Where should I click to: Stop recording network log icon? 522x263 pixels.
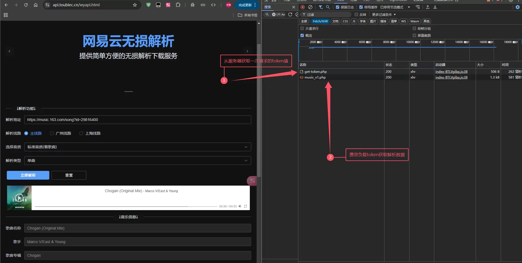pos(303,7)
